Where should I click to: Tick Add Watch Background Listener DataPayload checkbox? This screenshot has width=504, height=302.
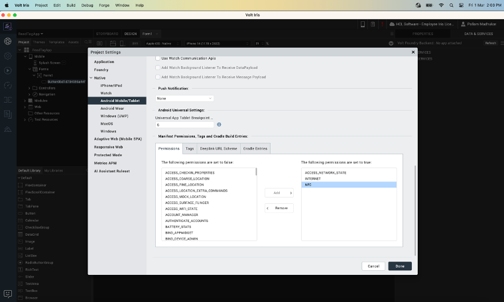157,68
